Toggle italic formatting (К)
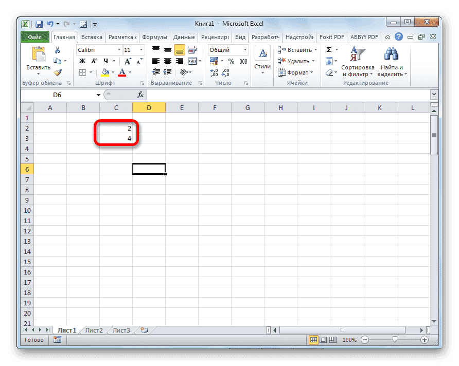Image resolution: width=459 pixels, height=366 pixels. tap(93, 61)
